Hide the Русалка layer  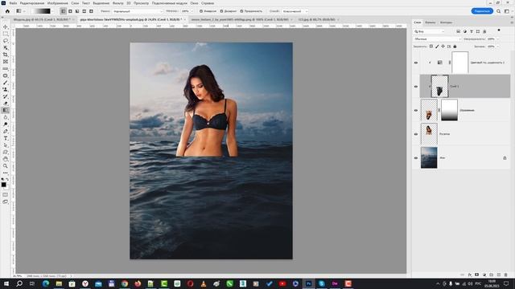pos(416,134)
